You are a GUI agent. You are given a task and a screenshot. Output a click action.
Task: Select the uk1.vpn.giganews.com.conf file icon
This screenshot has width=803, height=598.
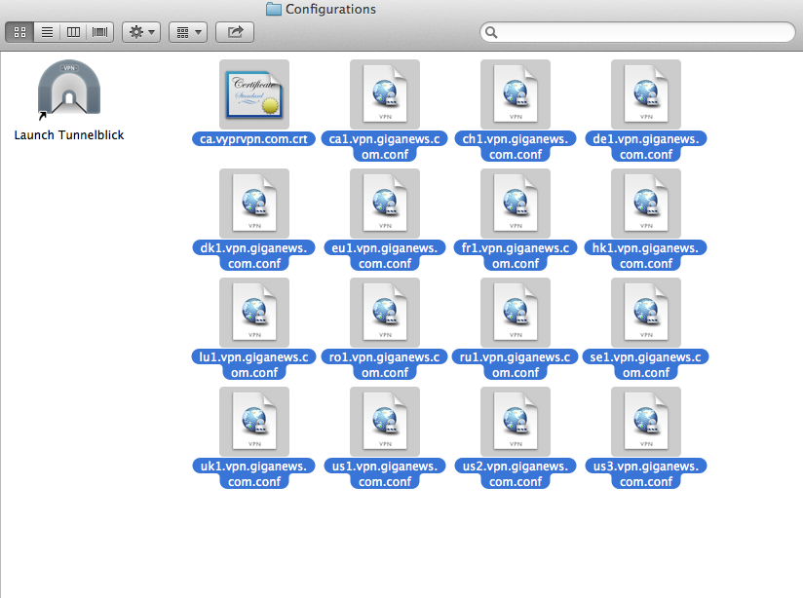point(254,422)
